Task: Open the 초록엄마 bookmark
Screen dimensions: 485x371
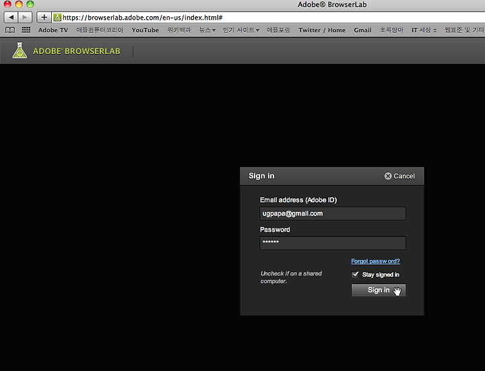Action: (x=391, y=30)
